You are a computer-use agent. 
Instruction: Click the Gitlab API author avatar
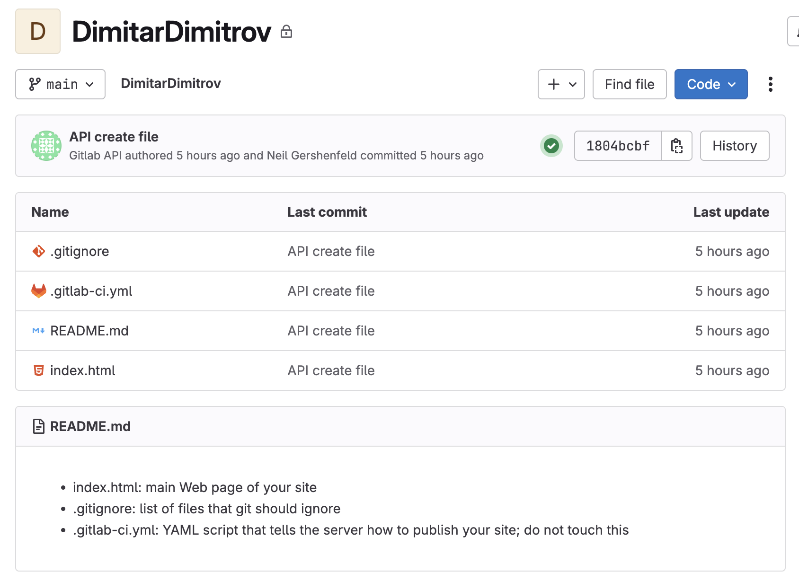pos(46,146)
